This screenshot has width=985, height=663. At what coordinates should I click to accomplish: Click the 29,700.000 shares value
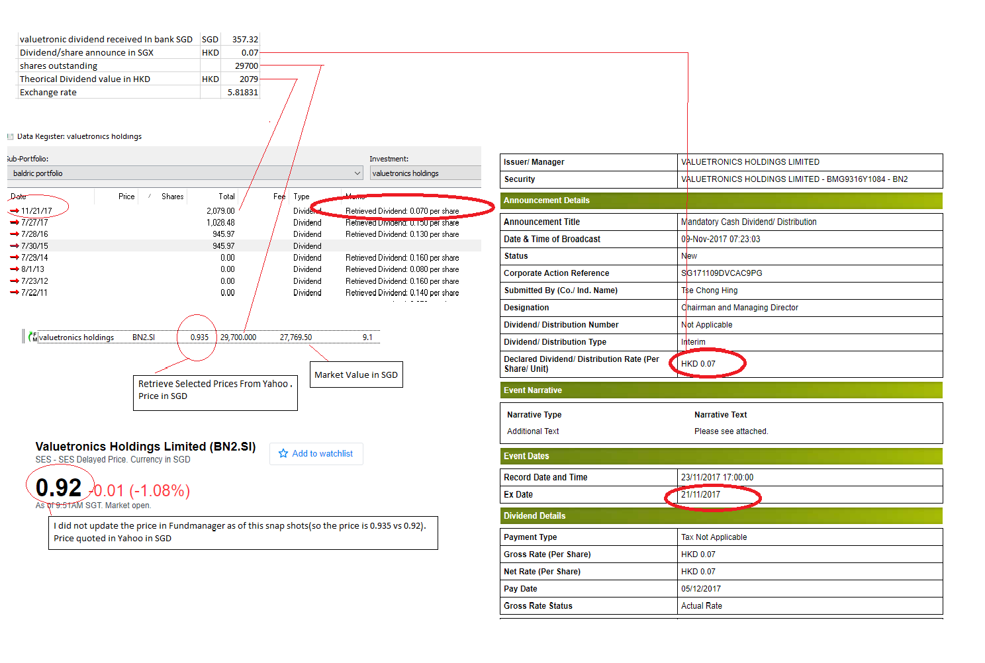click(238, 337)
